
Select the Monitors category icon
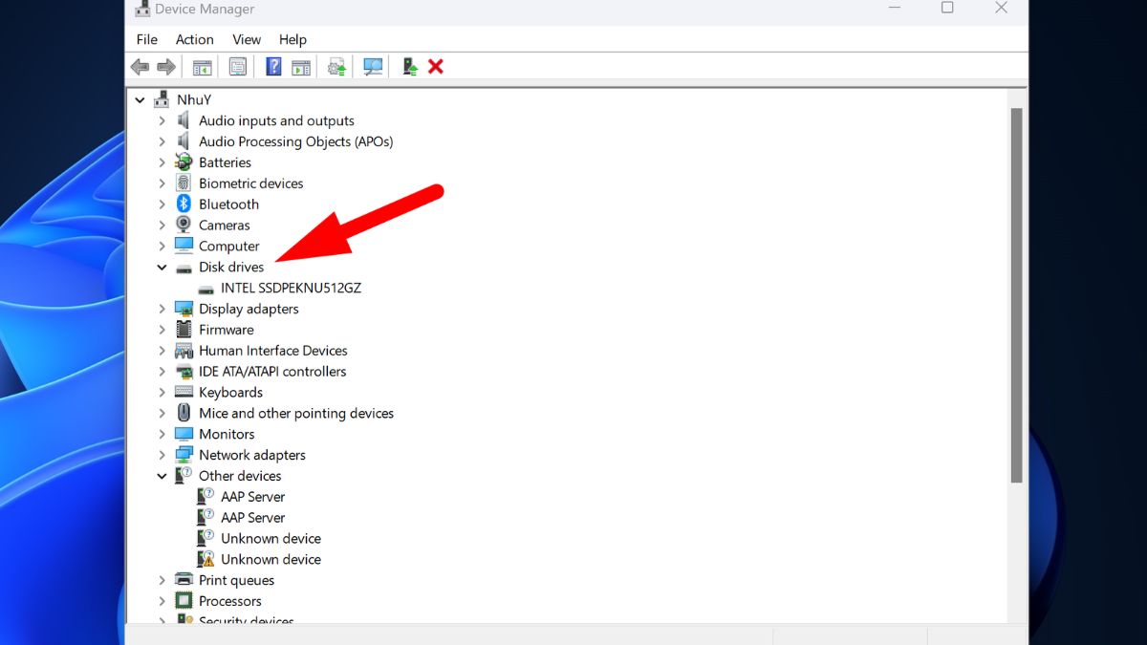(x=184, y=434)
